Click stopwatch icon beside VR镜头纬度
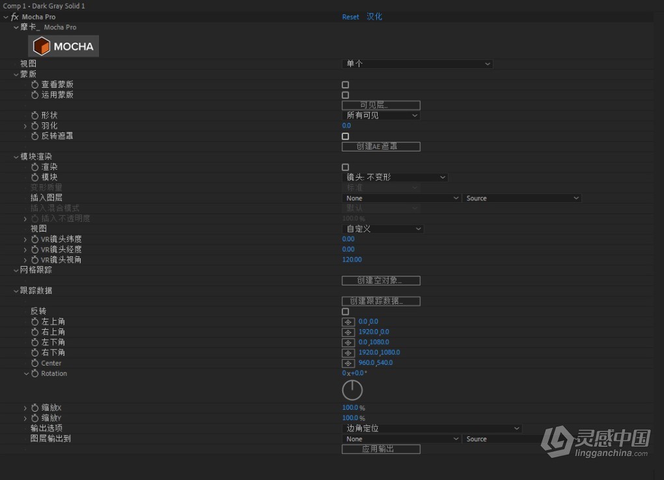 [35, 239]
